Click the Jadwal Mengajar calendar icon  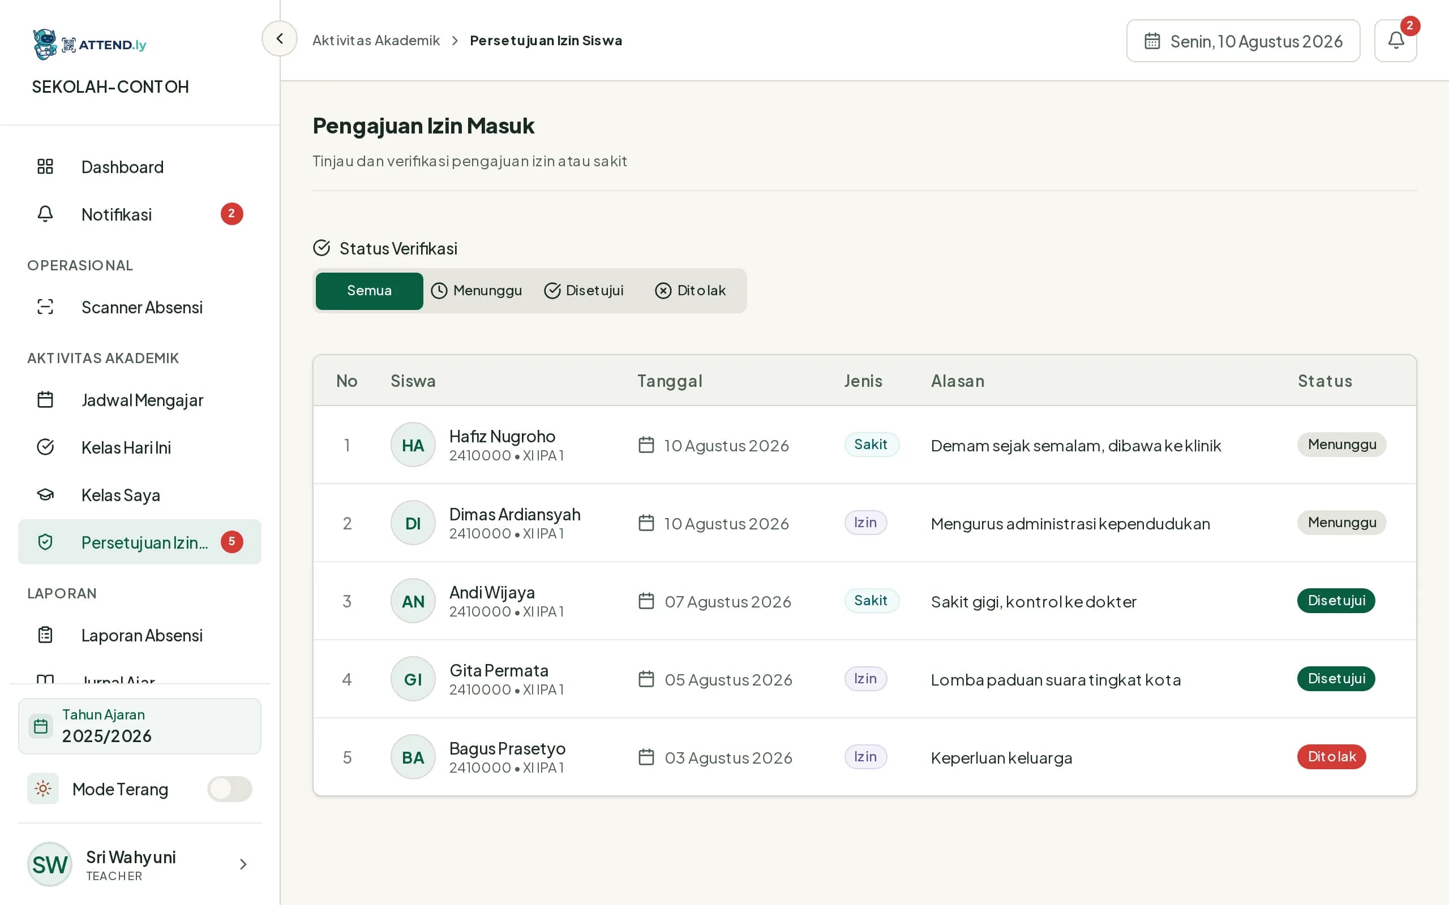tap(45, 399)
